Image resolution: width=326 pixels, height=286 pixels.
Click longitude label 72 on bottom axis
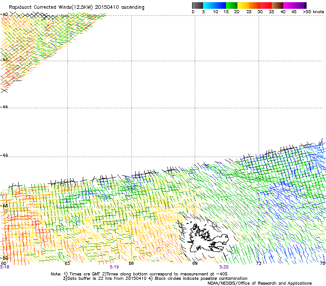pyautogui.click(x=259, y=264)
